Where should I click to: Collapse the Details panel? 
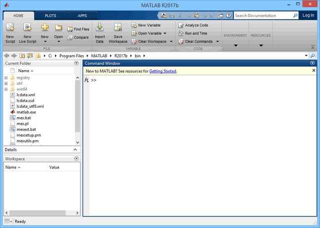pos(75,150)
